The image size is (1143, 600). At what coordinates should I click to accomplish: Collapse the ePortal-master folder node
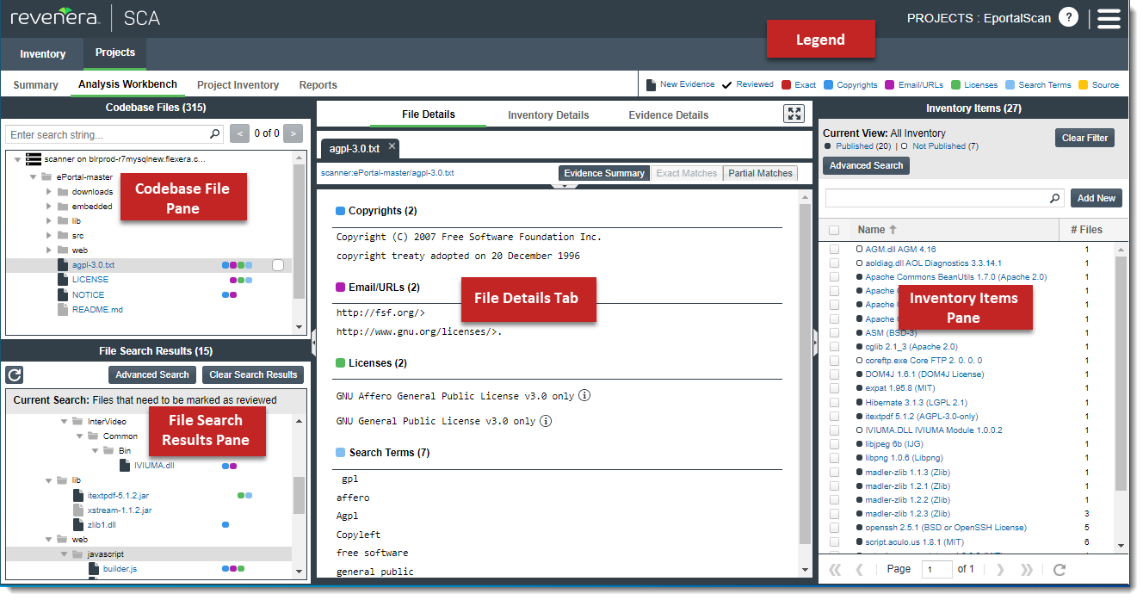[34, 177]
